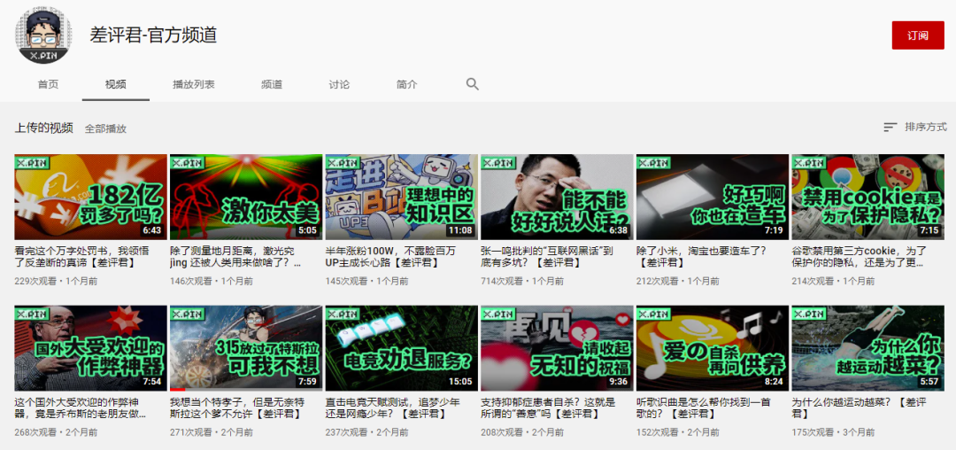Select the 频道 tab

pyautogui.click(x=272, y=85)
